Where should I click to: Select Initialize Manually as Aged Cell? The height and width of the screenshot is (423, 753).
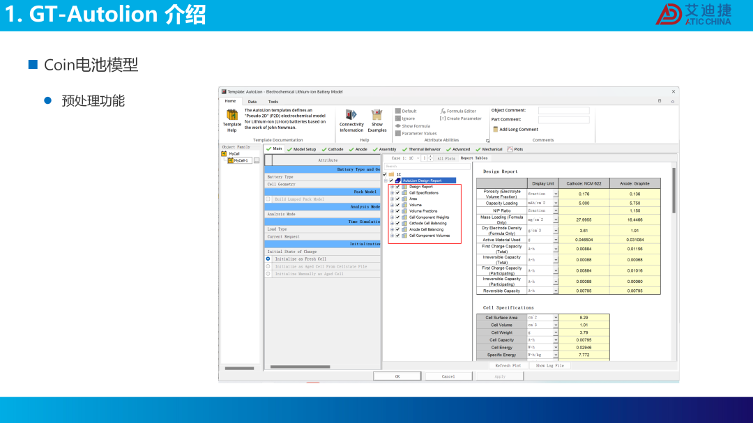click(x=268, y=274)
